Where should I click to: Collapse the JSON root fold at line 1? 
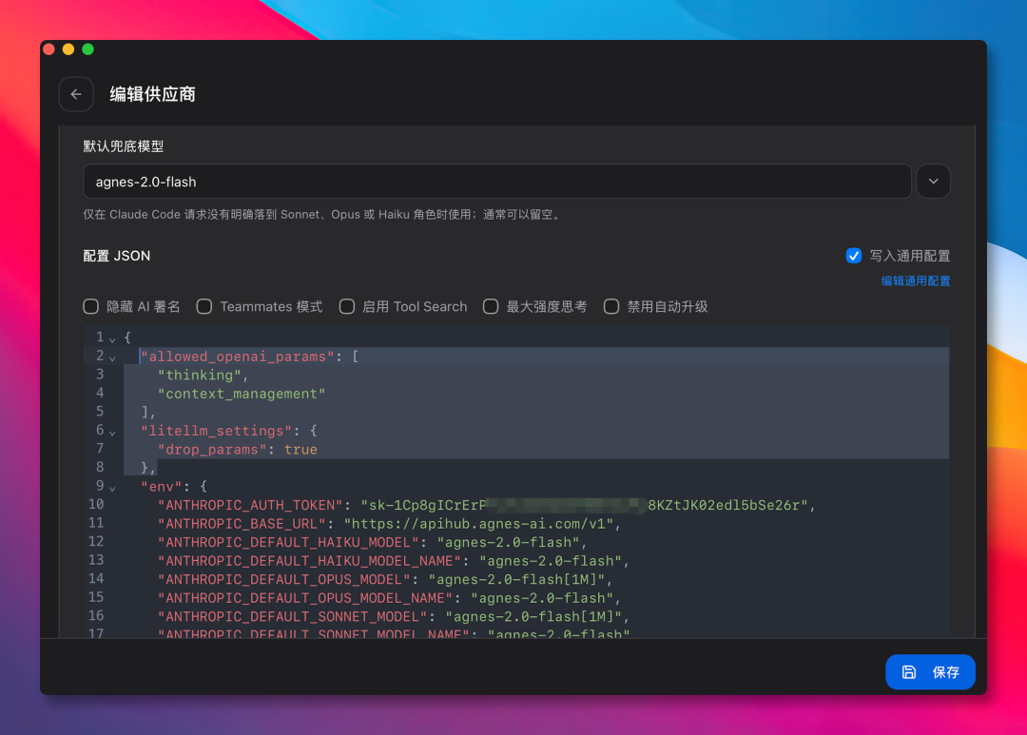click(112, 339)
